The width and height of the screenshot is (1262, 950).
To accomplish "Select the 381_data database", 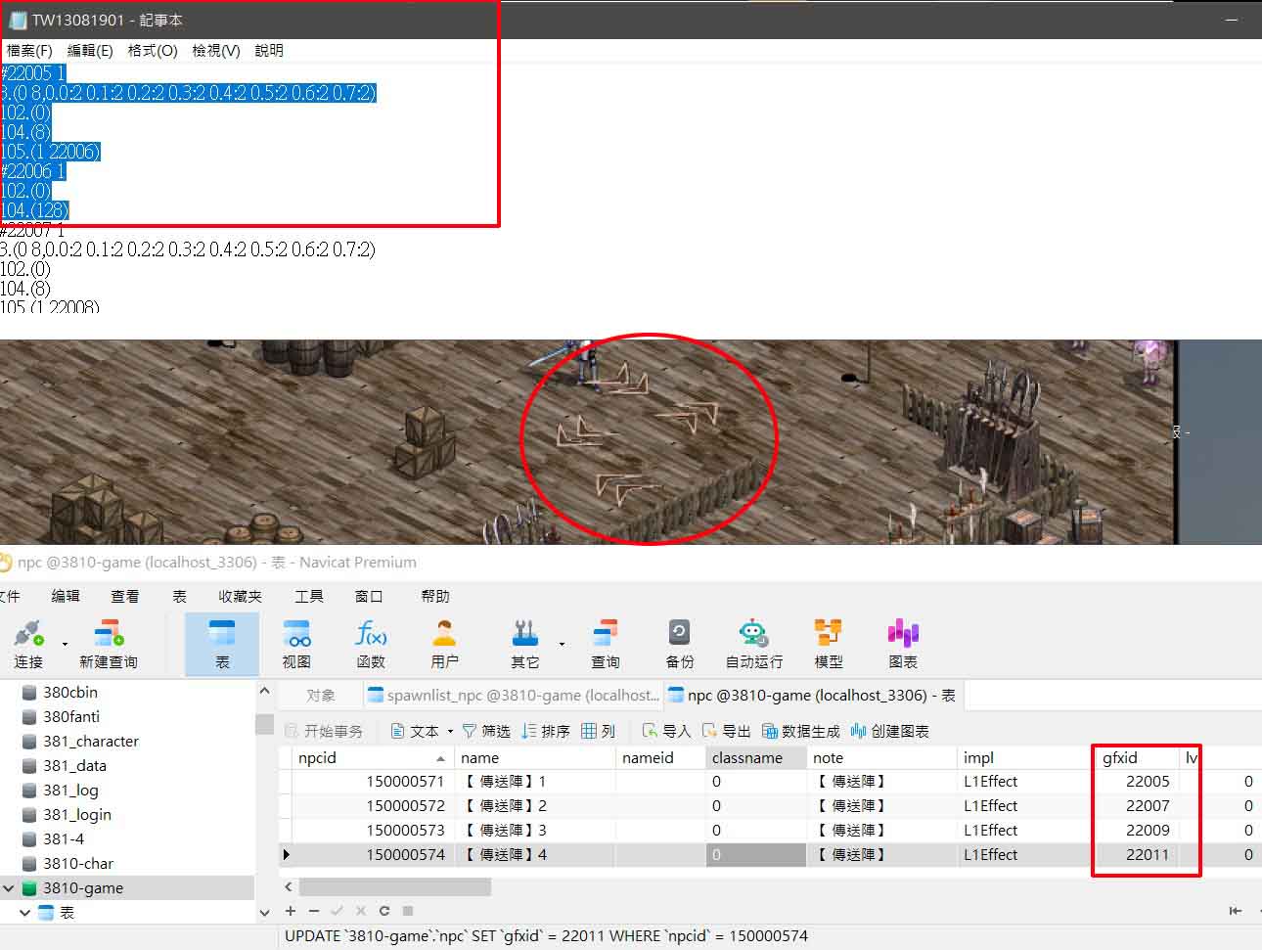I will point(74,765).
